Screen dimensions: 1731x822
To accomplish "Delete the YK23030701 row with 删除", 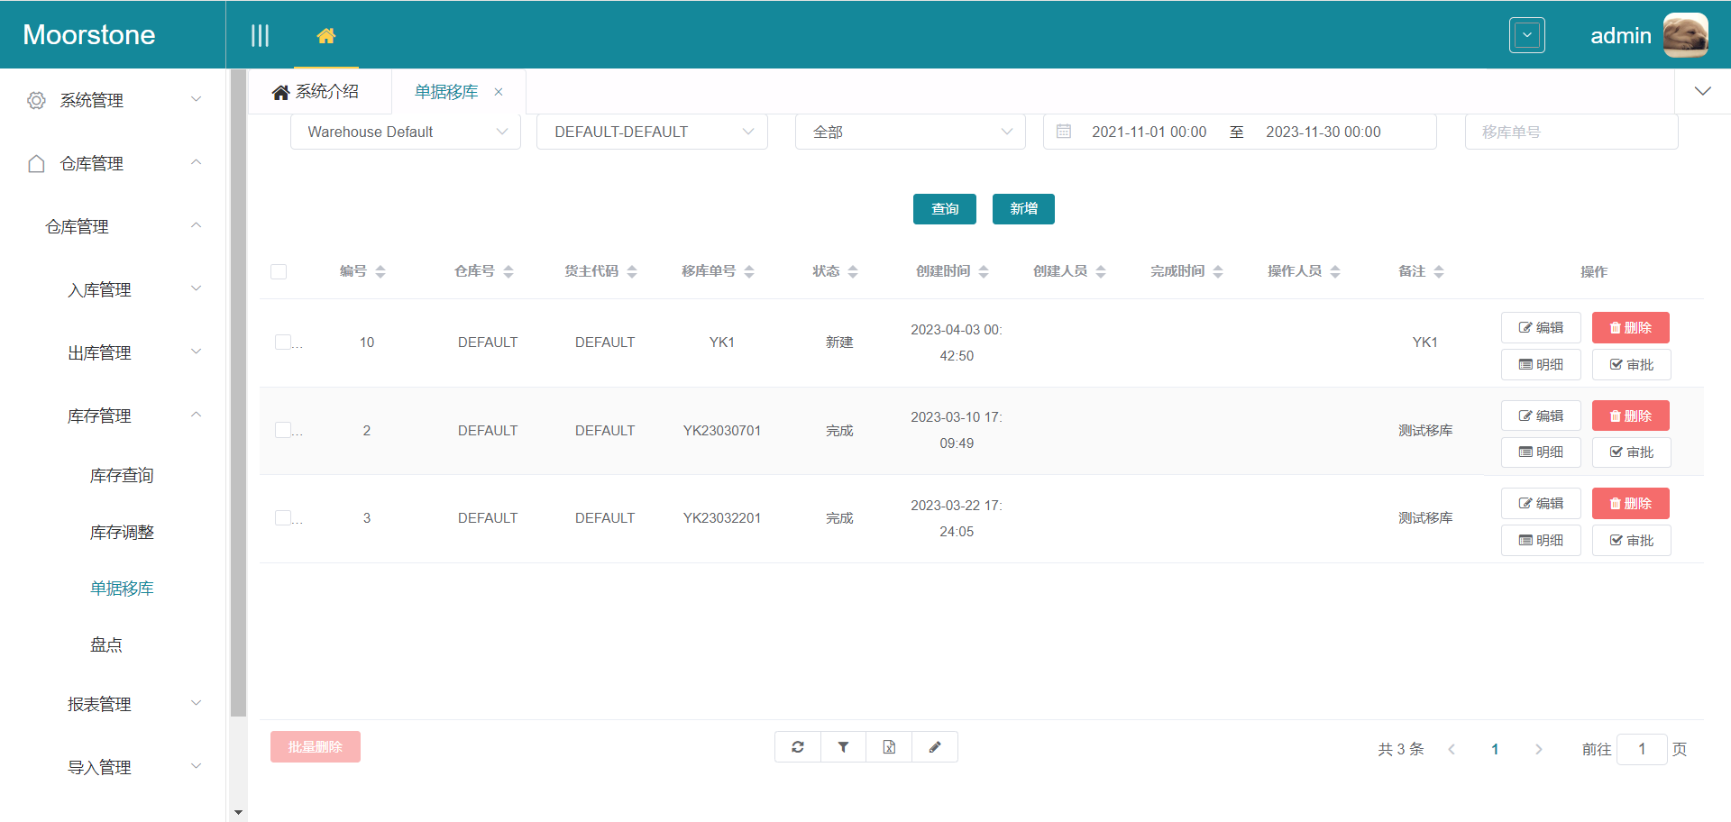I will (x=1630, y=416).
